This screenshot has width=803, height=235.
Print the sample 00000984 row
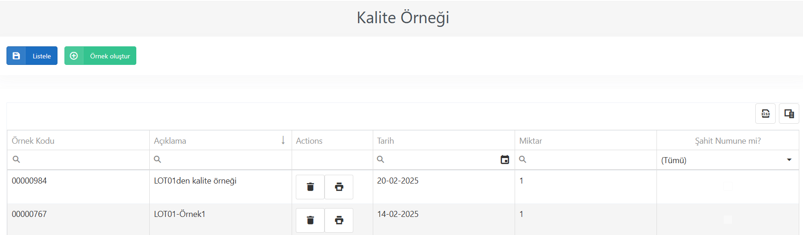[x=339, y=187]
